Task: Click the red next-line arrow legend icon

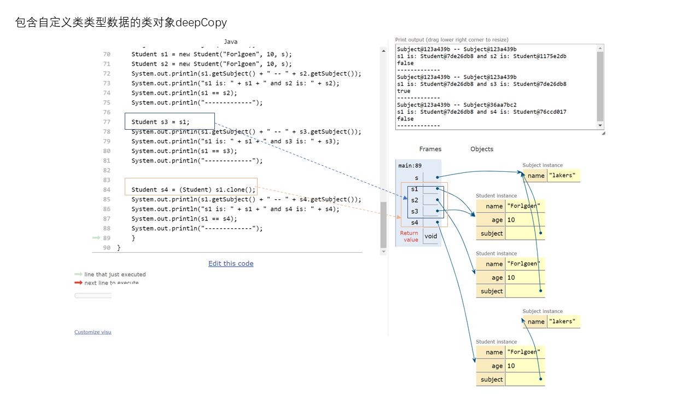Action: point(78,283)
